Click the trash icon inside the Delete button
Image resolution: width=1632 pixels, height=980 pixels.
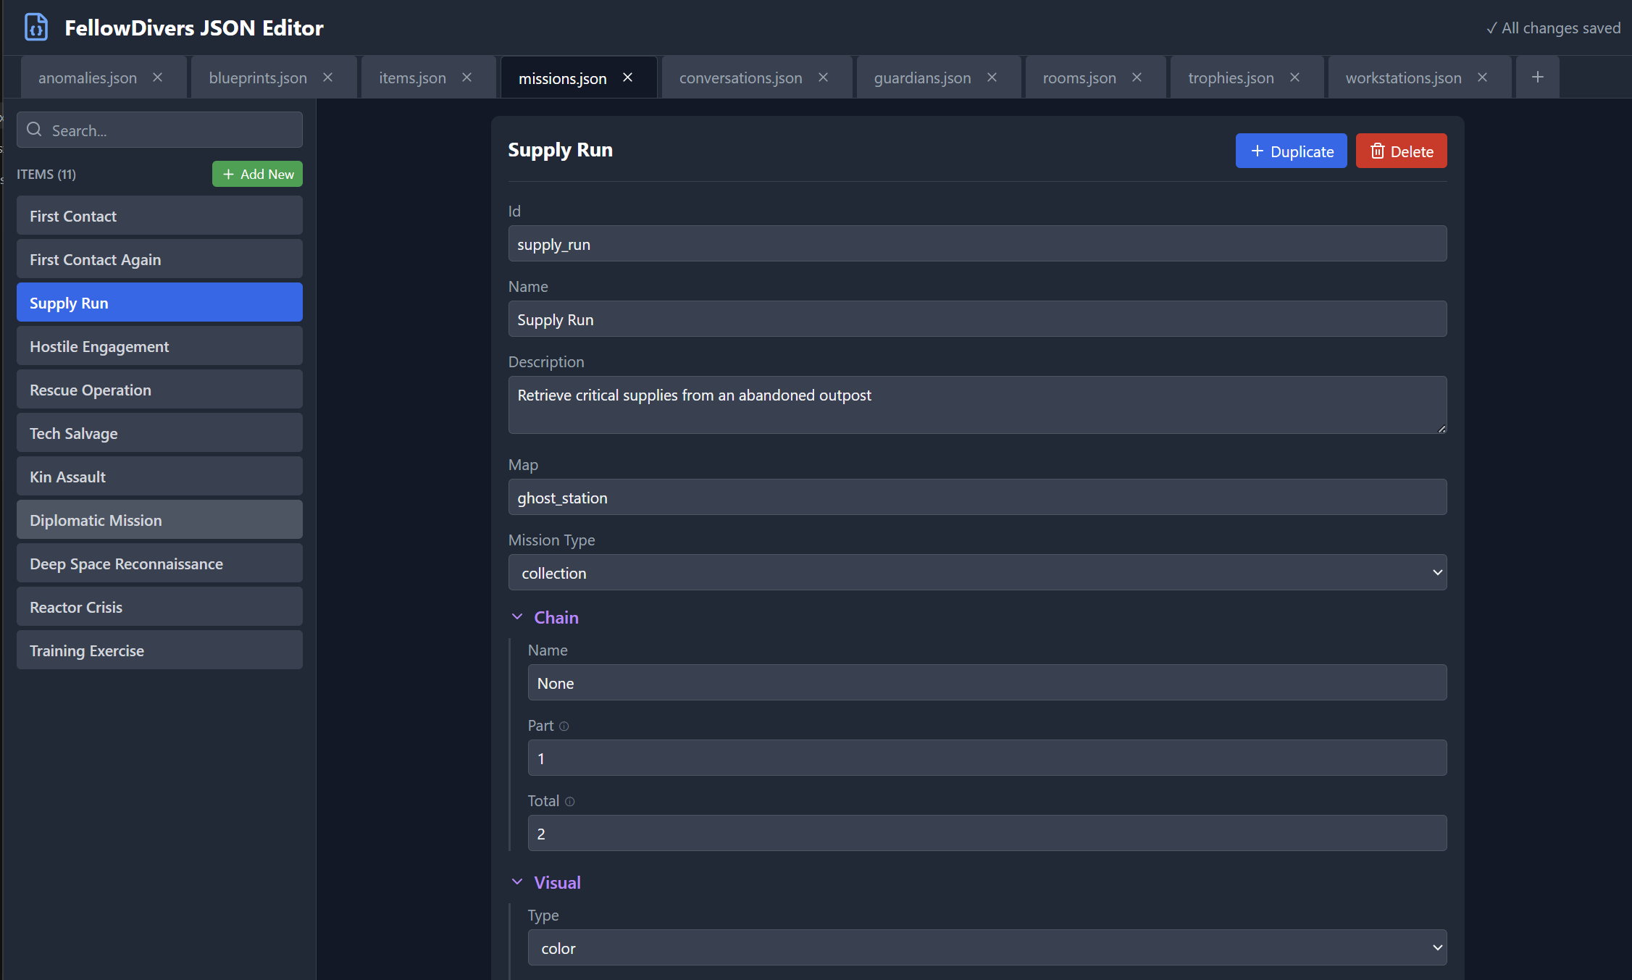pyautogui.click(x=1379, y=151)
